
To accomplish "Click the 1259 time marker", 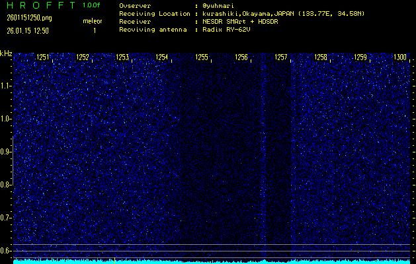I will pos(360,57).
